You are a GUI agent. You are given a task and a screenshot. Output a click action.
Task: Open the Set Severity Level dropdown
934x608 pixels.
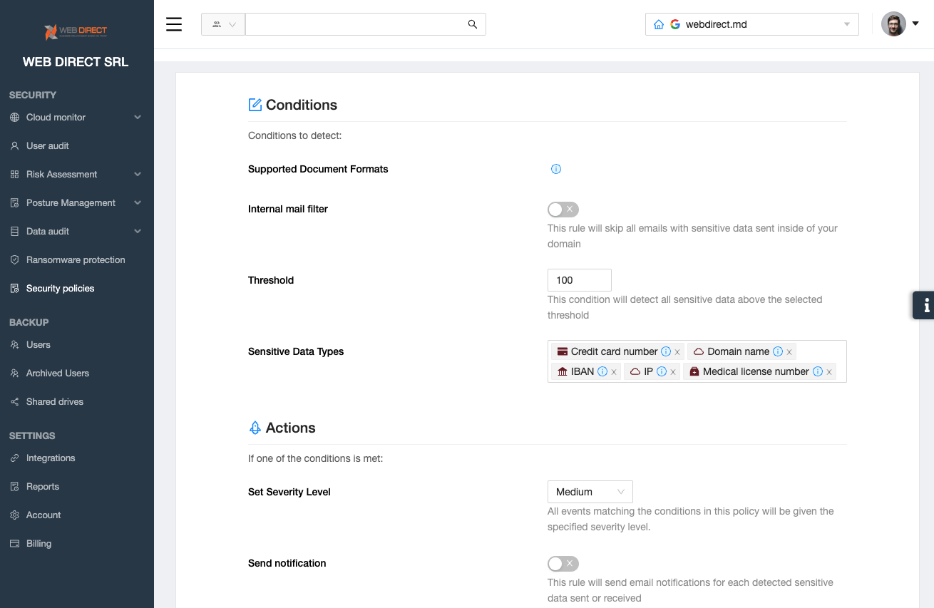point(590,492)
